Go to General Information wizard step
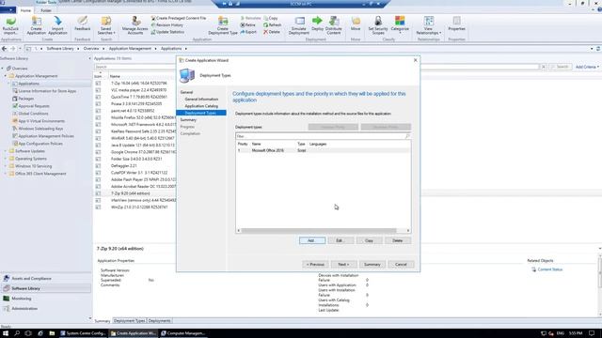 201,100
